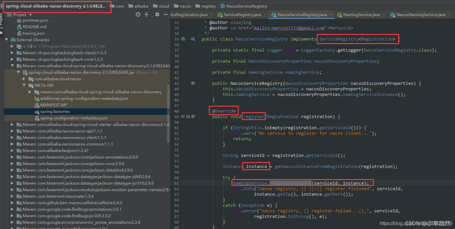Viewport: 455px width, 229px height.
Task: Click the registerInstance call on line 61
Action: click(x=291, y=183)
